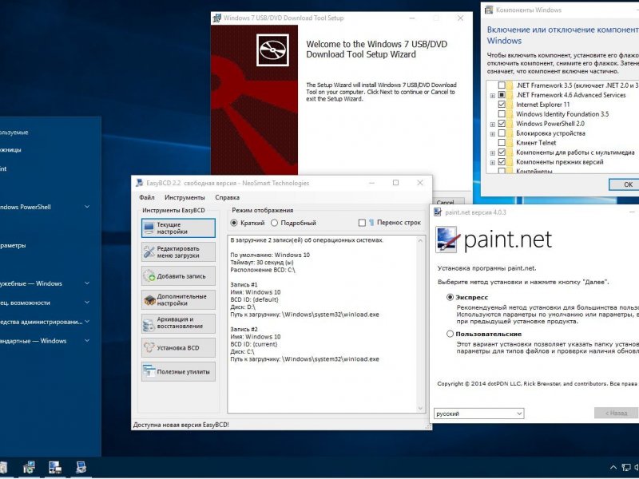
Task: Select the Краткий display mode radio button
Action: pyautogui.click(x=234, y=223)
